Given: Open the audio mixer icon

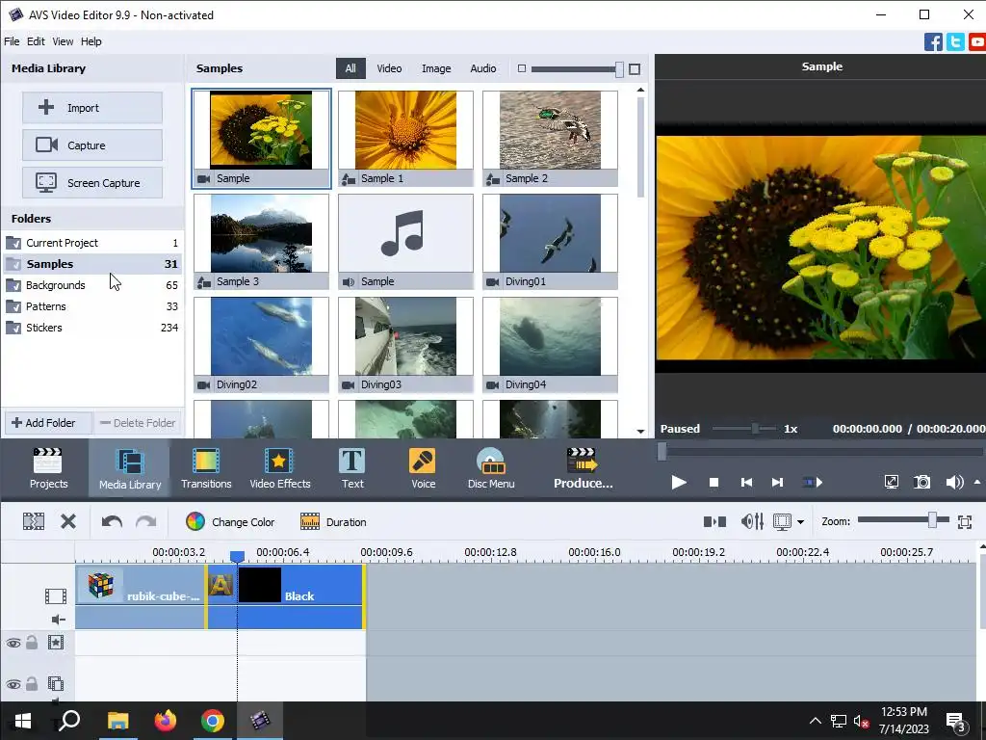Looking at the screenshot, I should [x=752, y=521].
